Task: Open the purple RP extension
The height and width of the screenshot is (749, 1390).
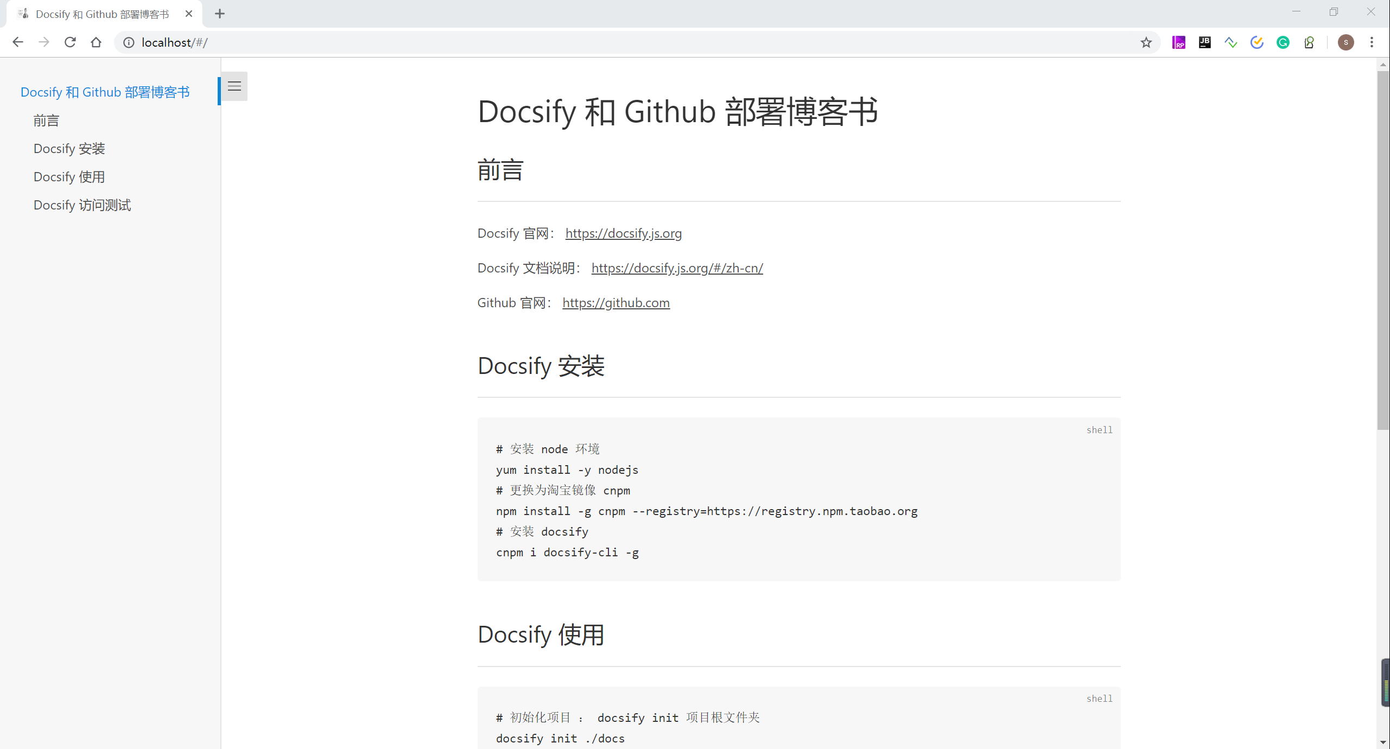Action: (1178, 42)
